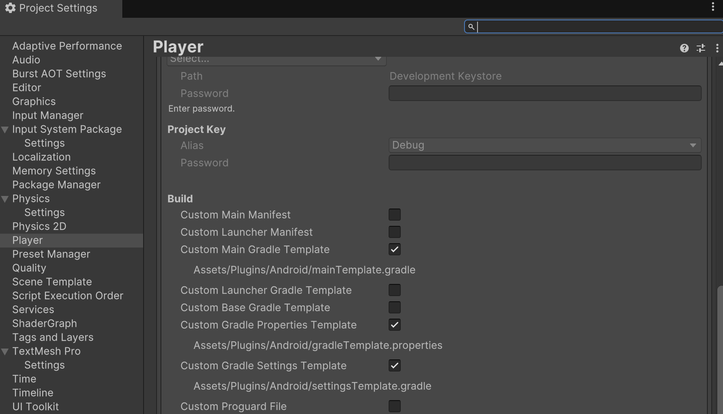This screenshot has height=414, width=723.
Task: Collapse the TextMesh Pro group
Action: 5,351
